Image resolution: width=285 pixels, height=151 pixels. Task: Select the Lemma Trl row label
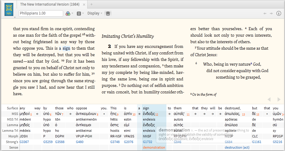point(10,131)
